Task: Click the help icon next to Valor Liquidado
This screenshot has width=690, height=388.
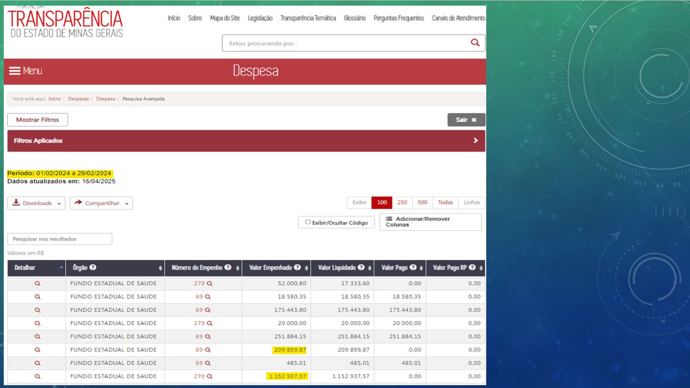Action: (361, 267)
